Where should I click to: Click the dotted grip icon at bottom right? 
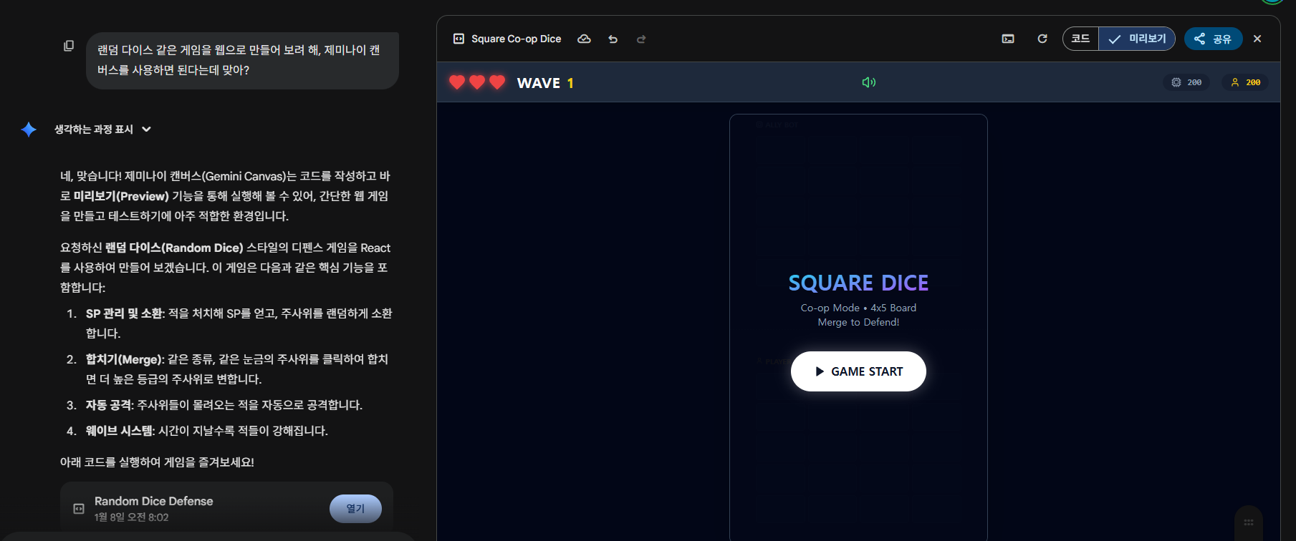point(1249,522)
